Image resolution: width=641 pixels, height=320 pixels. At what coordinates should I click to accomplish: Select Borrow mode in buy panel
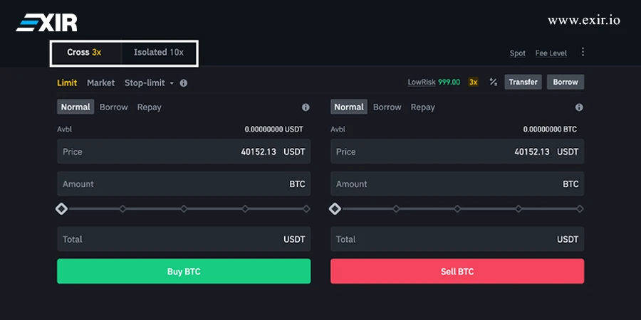click(114, 107)
